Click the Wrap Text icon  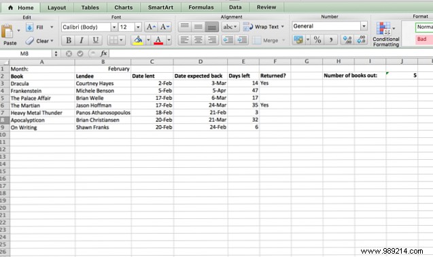click(247, 27)
